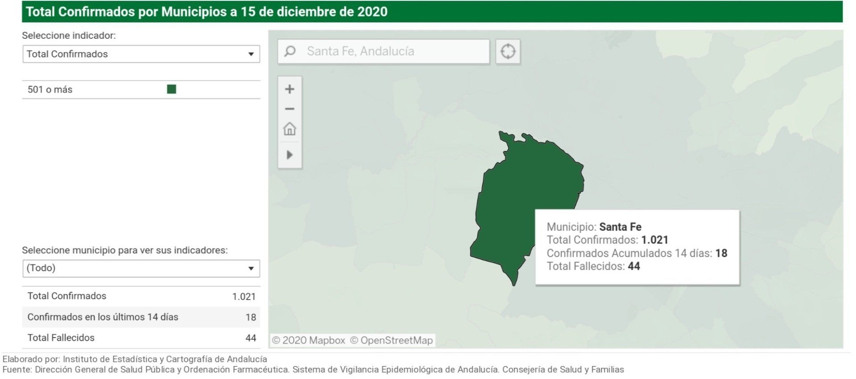Viewport: 856px width, 379px height.
Task: Select the Total Fallecidos table row
Action: (141, 338)
